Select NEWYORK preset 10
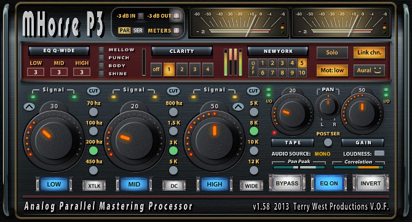412x222 pixels. pos(302,73)
